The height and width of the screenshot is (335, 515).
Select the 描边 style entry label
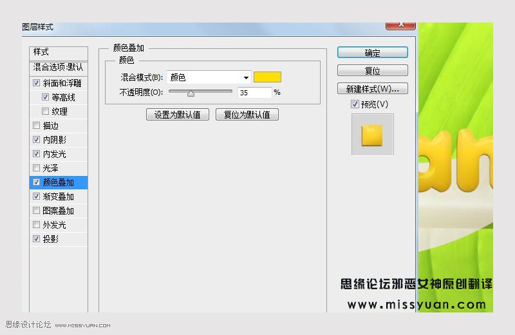point(51,126)
